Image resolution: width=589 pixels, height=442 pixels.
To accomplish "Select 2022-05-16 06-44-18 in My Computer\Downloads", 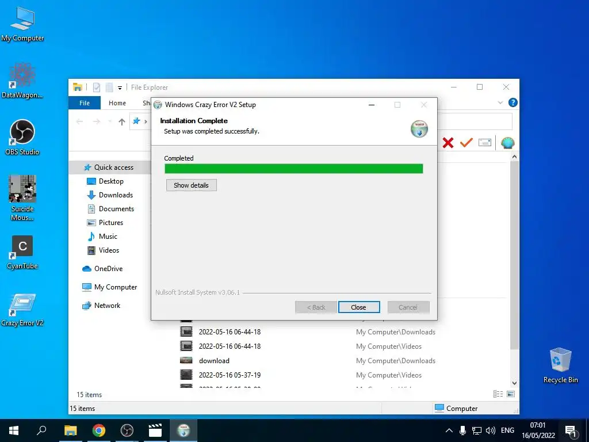I will coord(308,332).
